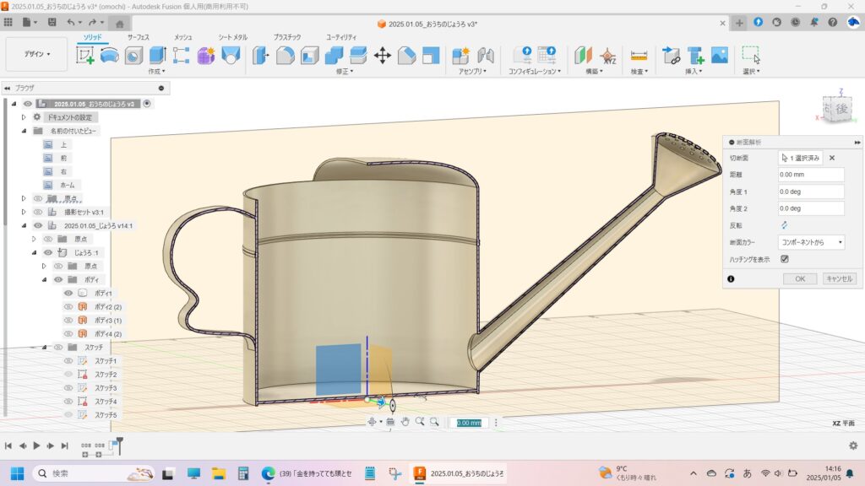Click the timeline Play button
The height and width of the screenshot is (486, 865).
pyautogui.click(x=36, y=445)
